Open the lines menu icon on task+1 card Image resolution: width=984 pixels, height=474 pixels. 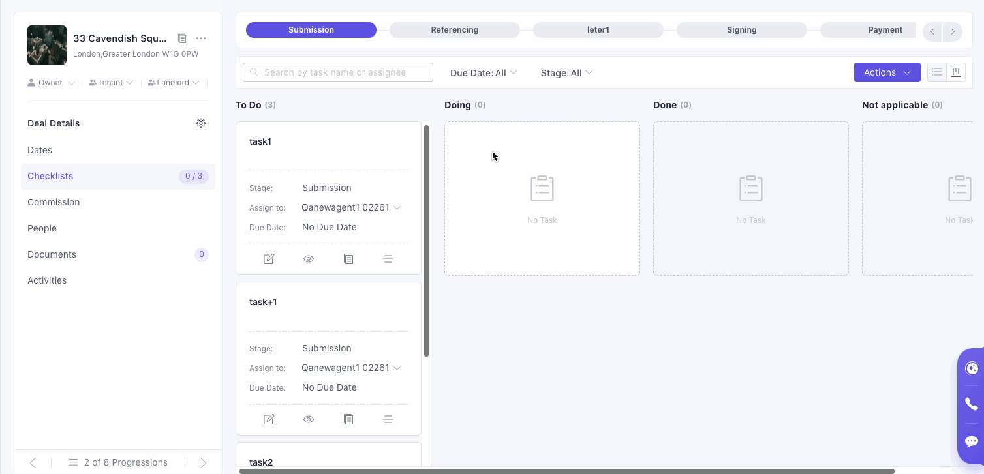click(388, 419)
